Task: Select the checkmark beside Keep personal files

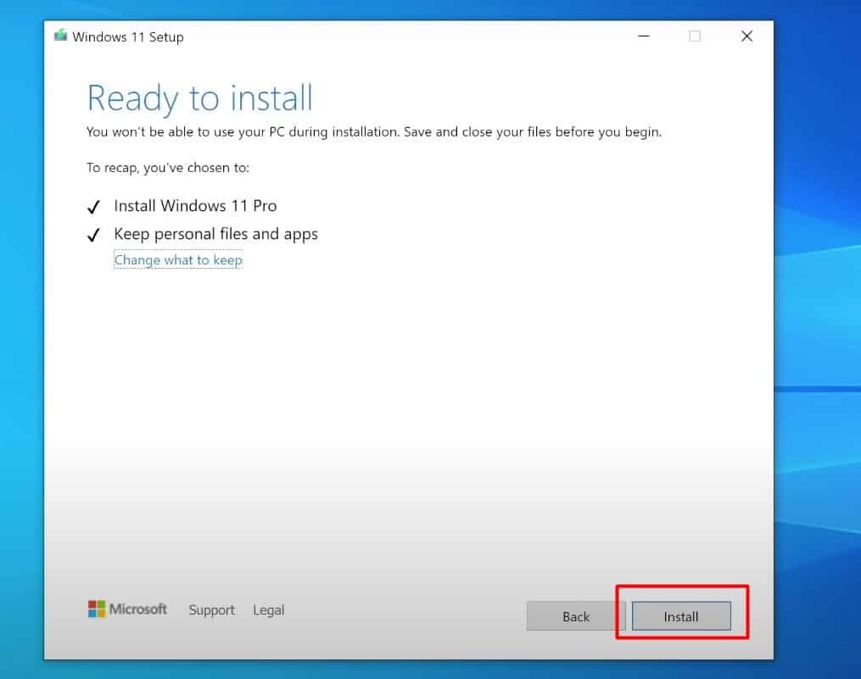Action: tap(93, 234)
